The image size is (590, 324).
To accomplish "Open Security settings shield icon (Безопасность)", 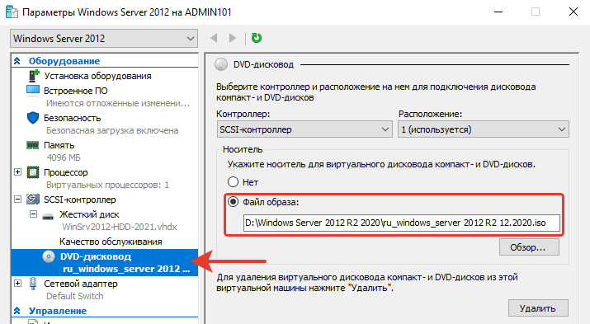I will coord(33,118).
